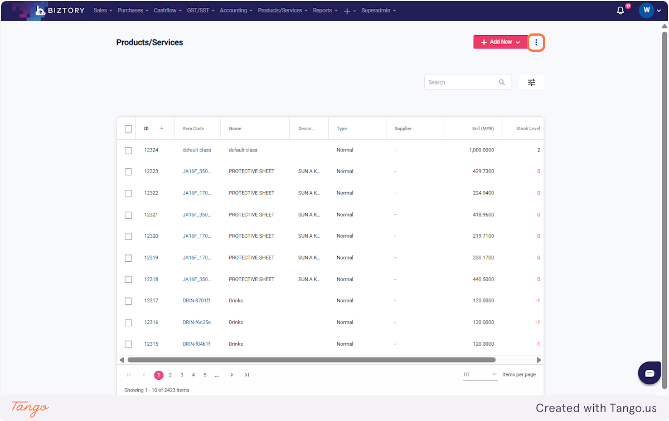Click the horizontal scrollbar right arrow
Screen dimensions: 669x421
click(x=539, y=360)
